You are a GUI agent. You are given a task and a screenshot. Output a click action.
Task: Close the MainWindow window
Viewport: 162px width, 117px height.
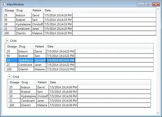156,5
